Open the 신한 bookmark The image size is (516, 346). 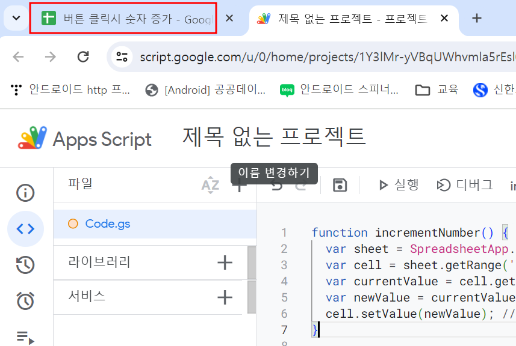494,90
